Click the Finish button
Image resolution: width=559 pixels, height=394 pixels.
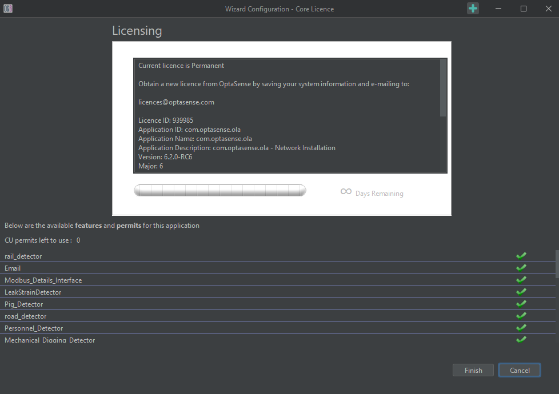(x=473, y=369)
